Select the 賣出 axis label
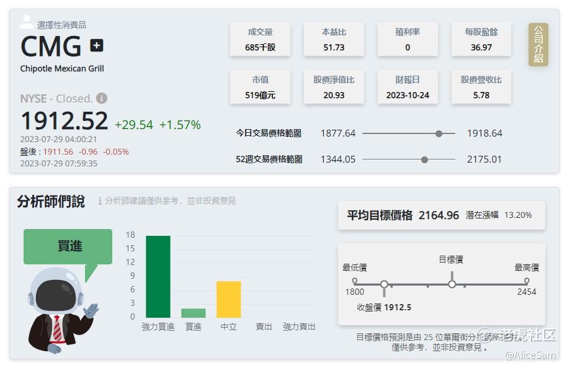Viewport: 567px width, 368px height. 264,327
